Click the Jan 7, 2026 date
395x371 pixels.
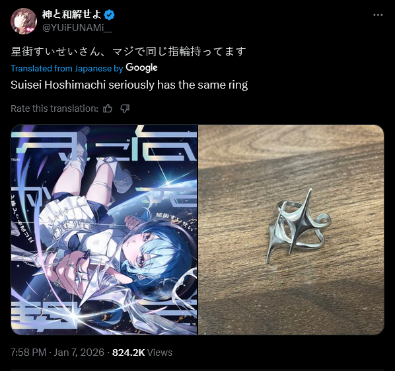(x=79, y=352)
